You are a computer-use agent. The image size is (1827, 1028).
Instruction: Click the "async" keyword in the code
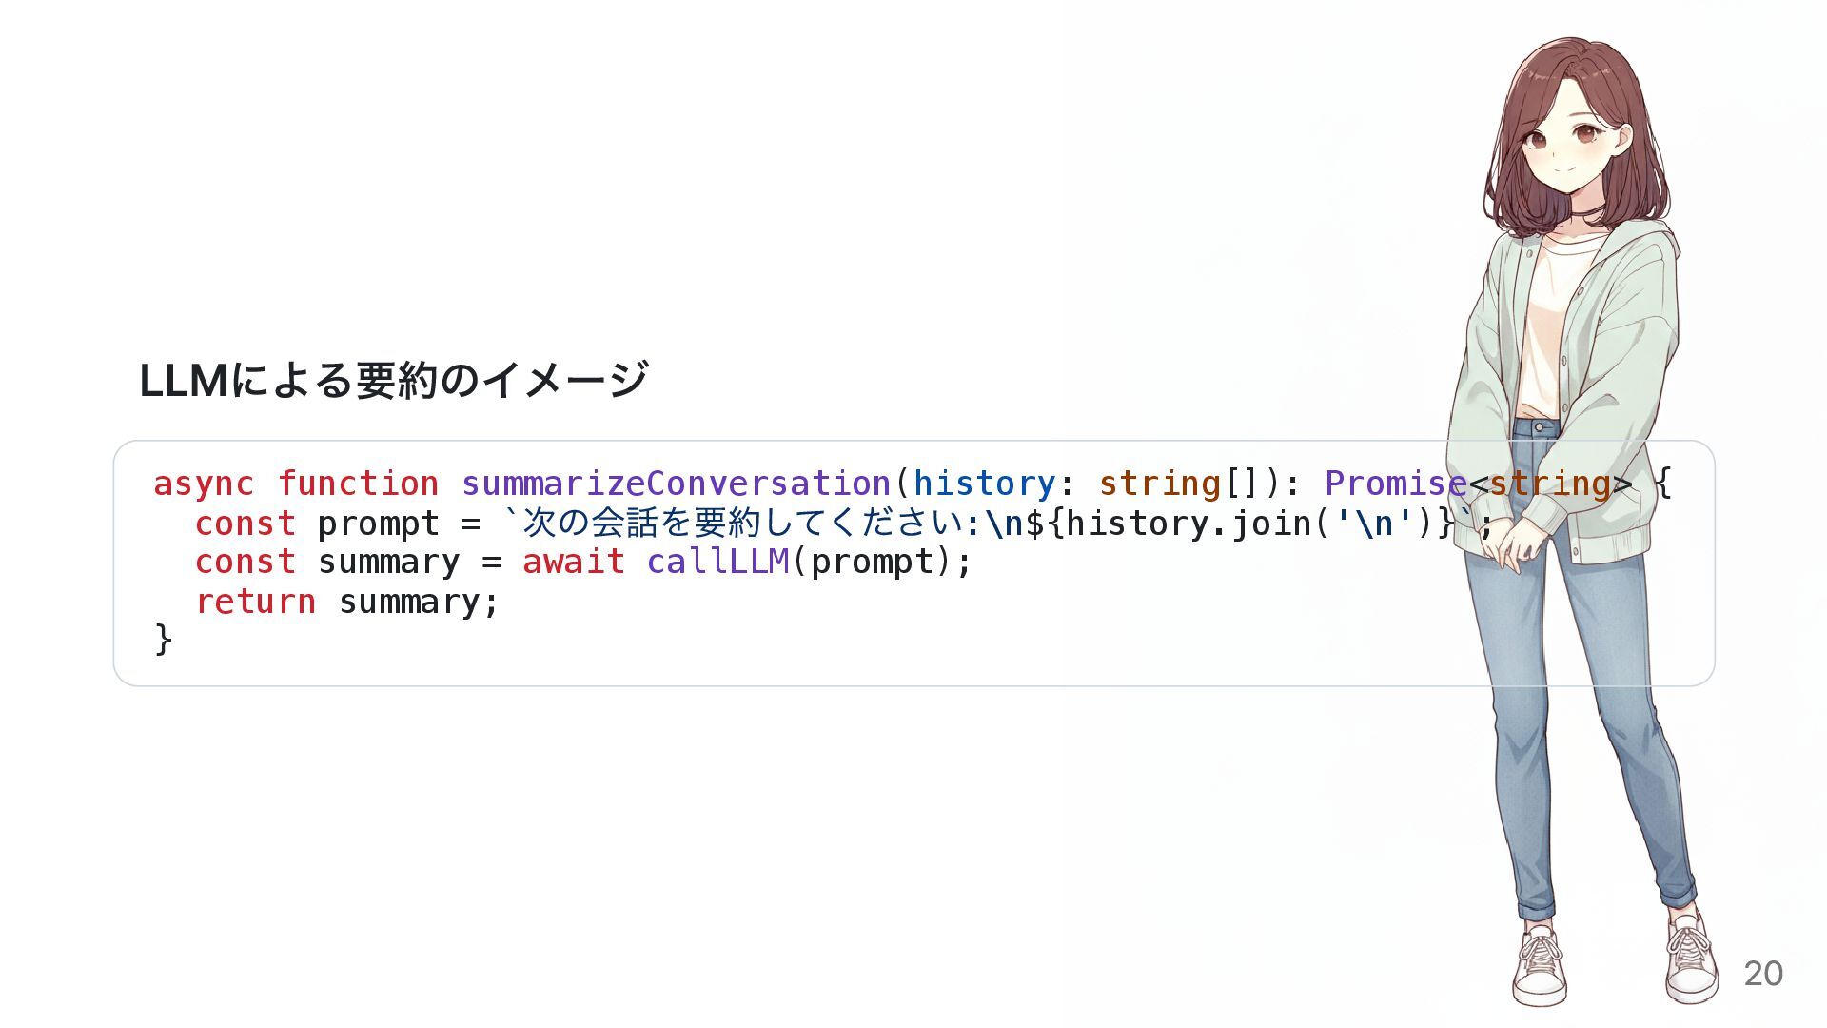pos(204,484)
